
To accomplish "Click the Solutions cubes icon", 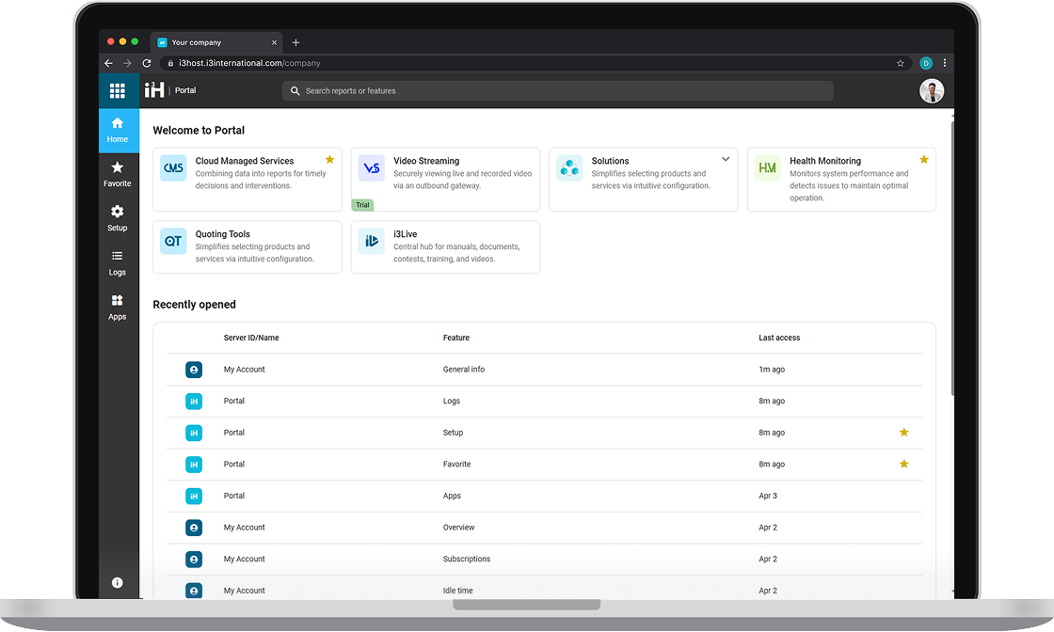I will [x=569, y=168].
